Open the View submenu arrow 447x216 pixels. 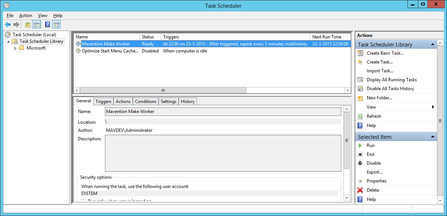click(x=433, y=107)
